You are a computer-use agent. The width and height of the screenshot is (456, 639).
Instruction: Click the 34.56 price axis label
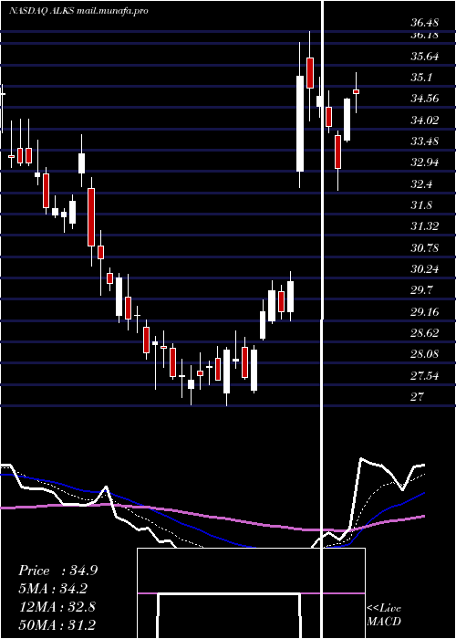(x=425, y=99)
